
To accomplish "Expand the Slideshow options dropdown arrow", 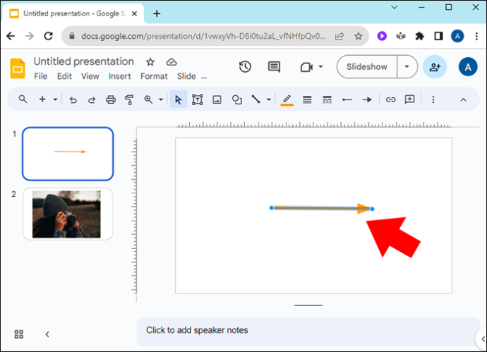I will point(407,67).
